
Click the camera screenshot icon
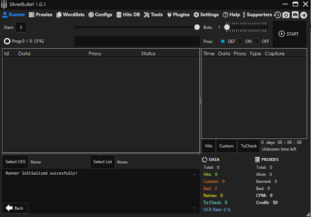coord(286,15)
